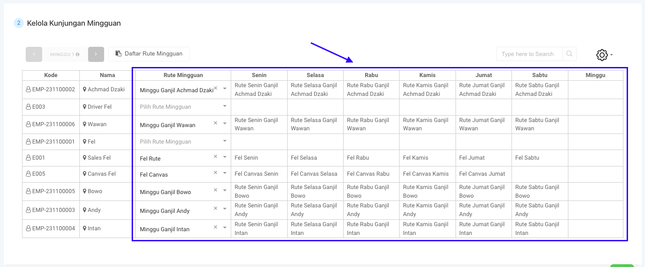This screenshot has height=267, width=645.
Task: Clear Minggu Ganjil Achmad Dzaki route selection
Action: 216,88
